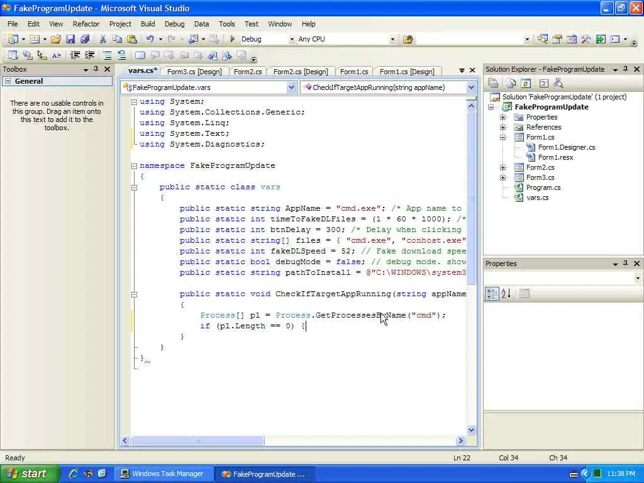Click the Navigate Backward icon

pos(193,39)
